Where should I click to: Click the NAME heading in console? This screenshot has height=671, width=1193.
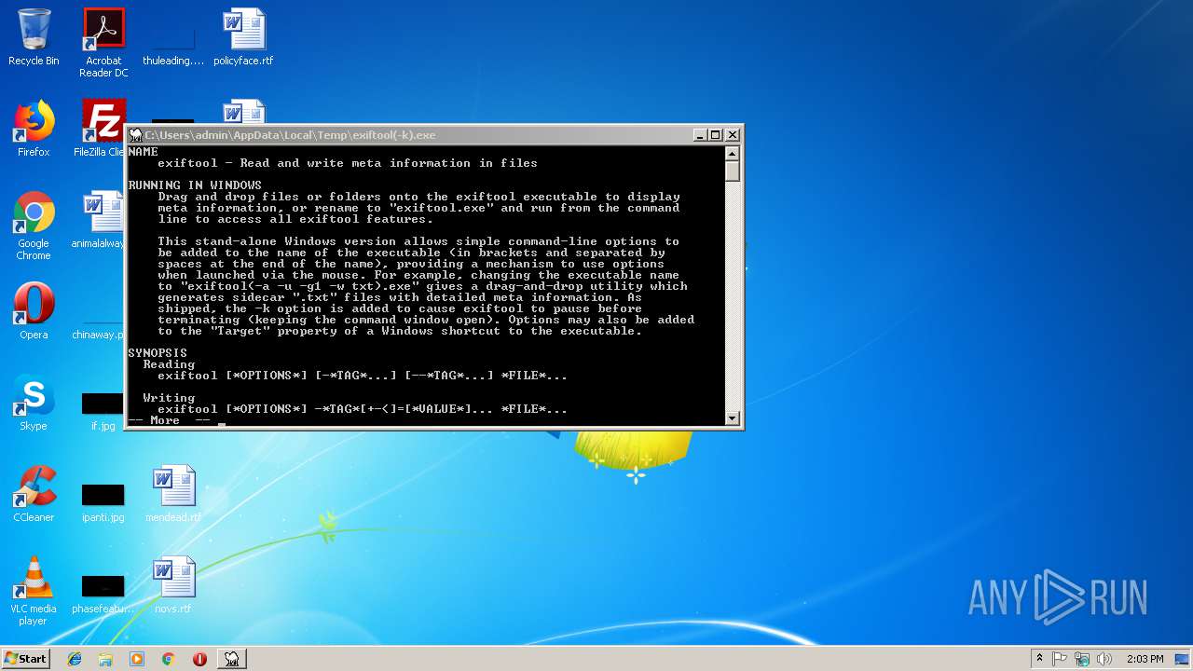point(143,152)
